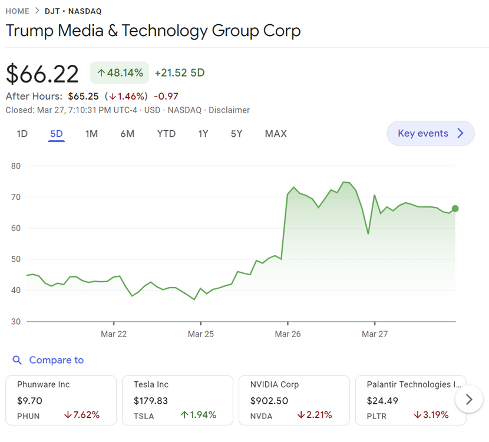Click the right arrow to scroll comparison stocks
Image resolution: width=489 pixels, height=442 pixels.
tap(470, 400)
